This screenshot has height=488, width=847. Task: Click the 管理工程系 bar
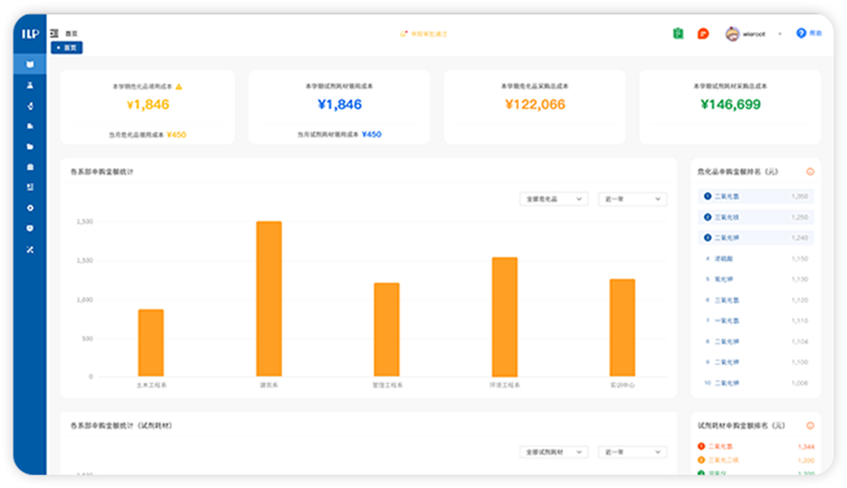click(x=386, y=330)
